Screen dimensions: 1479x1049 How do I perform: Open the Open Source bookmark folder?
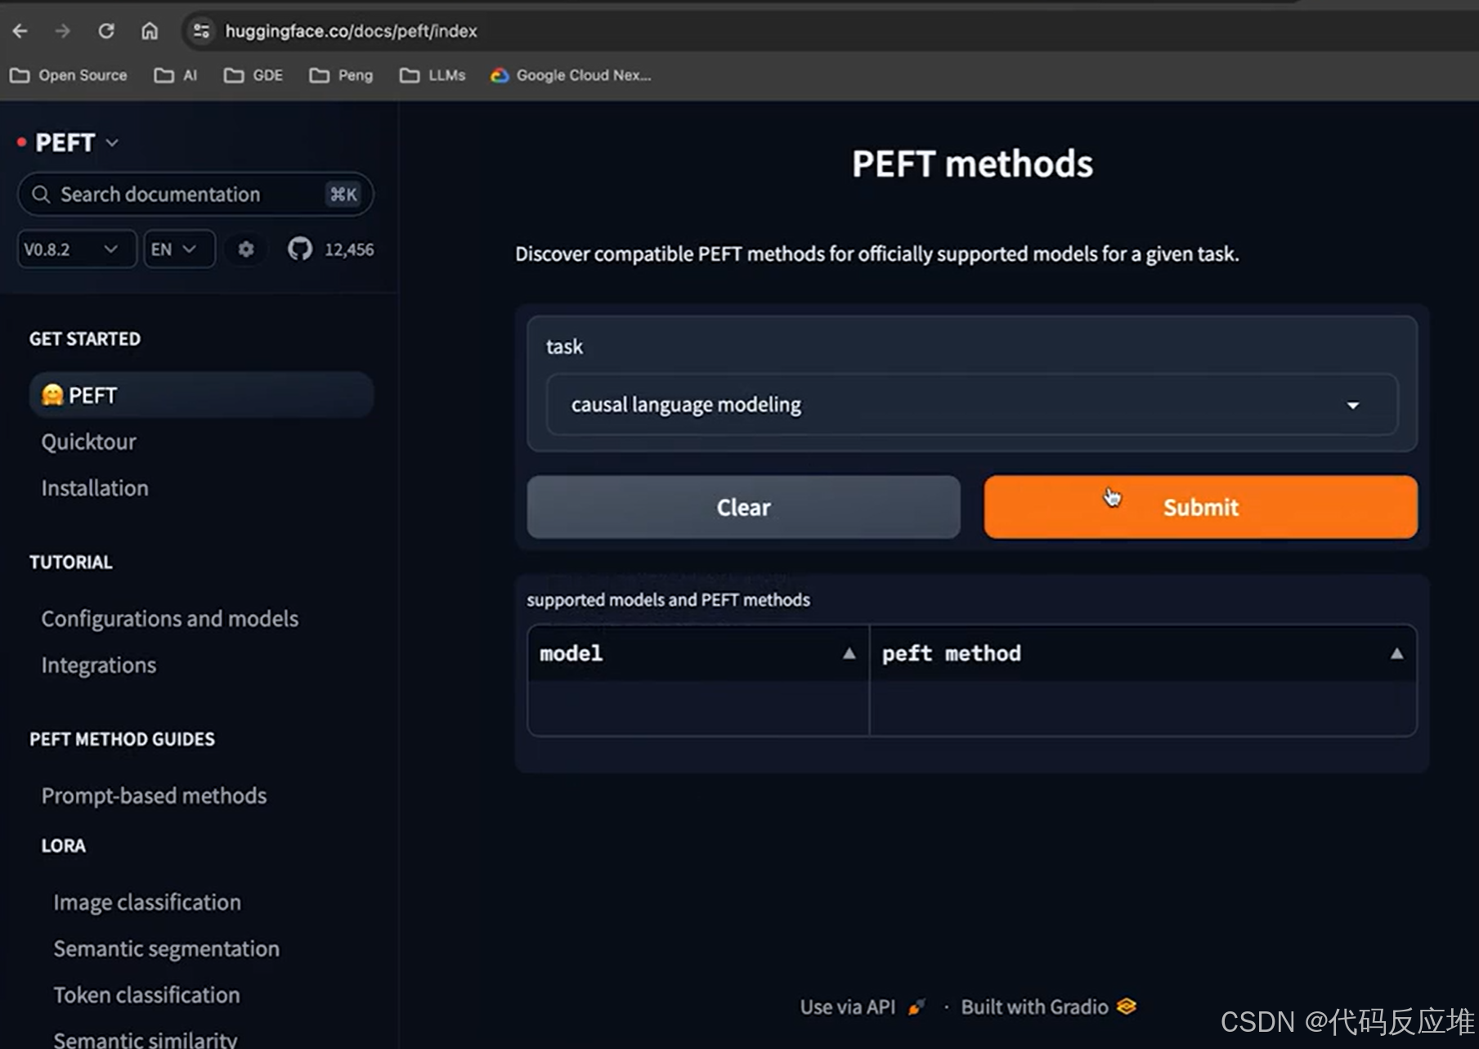click(x=69, y=75)
